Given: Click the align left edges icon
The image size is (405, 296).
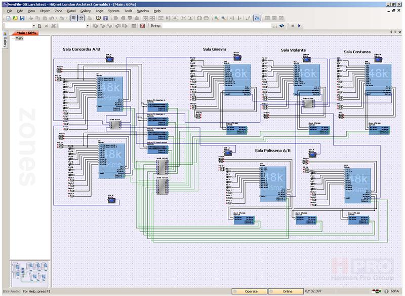Looking at the screenshot, I should point(116,18).
